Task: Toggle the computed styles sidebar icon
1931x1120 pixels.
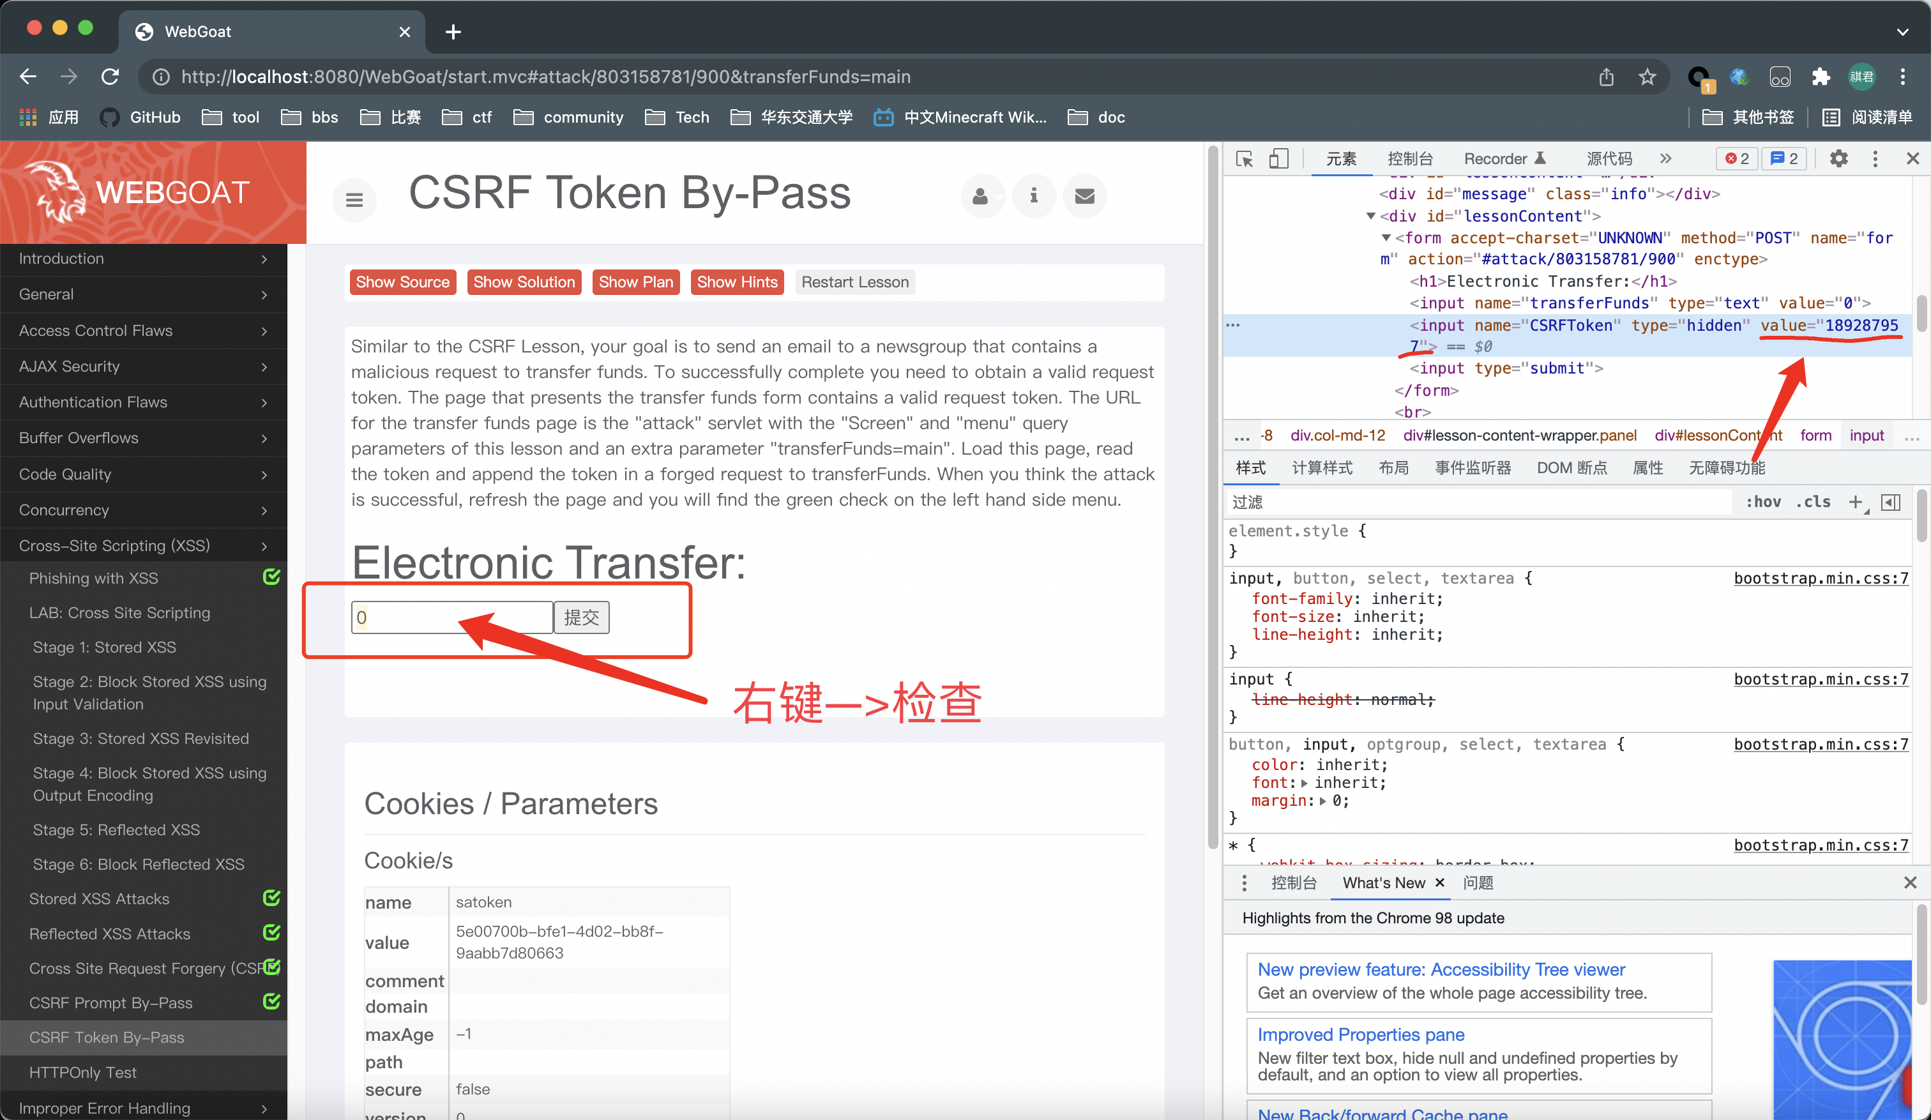Action: (x=1890, y=502)
